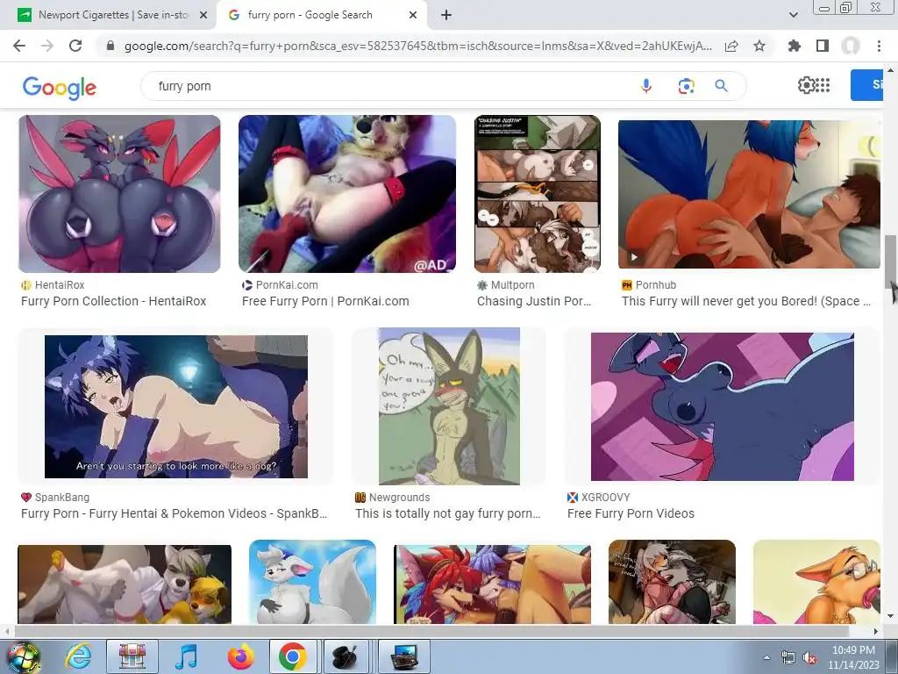Image resolution: width=898 pixels, height=674 pixels.
Task: Open the "Chasing Justin" result title
Action: tap(534, 301)
